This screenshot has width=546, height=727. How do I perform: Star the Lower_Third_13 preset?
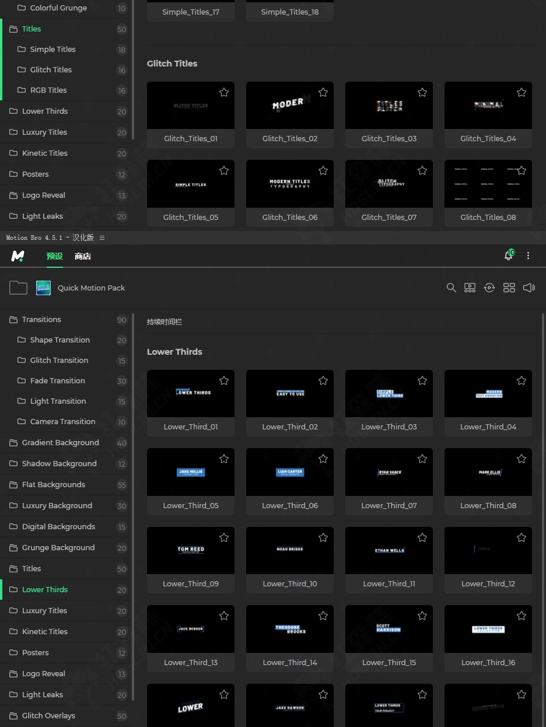click(224, 616)
